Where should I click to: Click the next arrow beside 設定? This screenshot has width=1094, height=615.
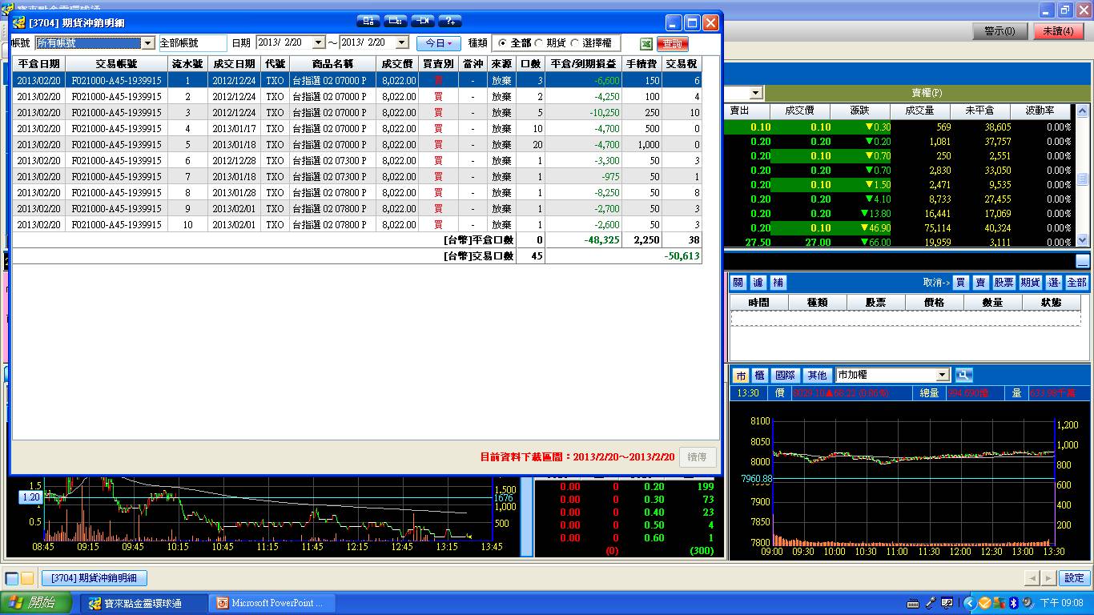pos(1049,578)
